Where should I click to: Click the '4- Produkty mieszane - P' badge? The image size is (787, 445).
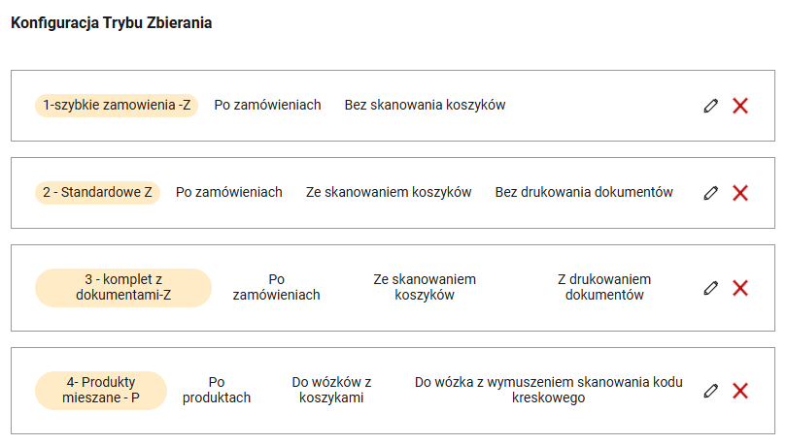(x=101, y=390)
